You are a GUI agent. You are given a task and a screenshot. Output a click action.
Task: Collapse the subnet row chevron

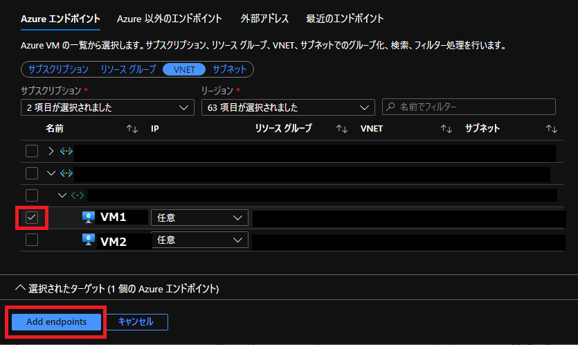[62, 195]
